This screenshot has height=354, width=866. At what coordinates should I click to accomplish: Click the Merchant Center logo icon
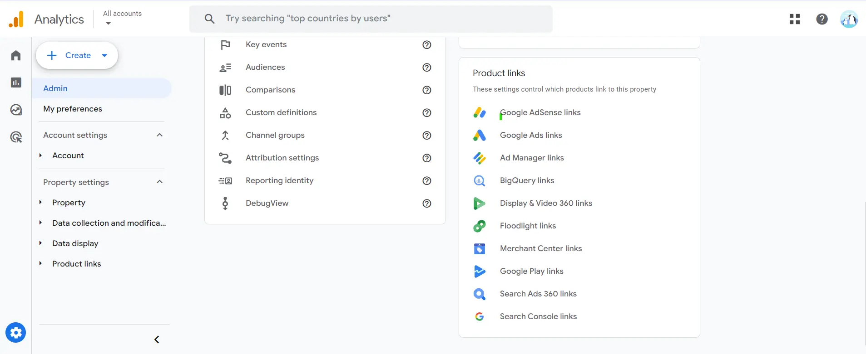(480, 248)
